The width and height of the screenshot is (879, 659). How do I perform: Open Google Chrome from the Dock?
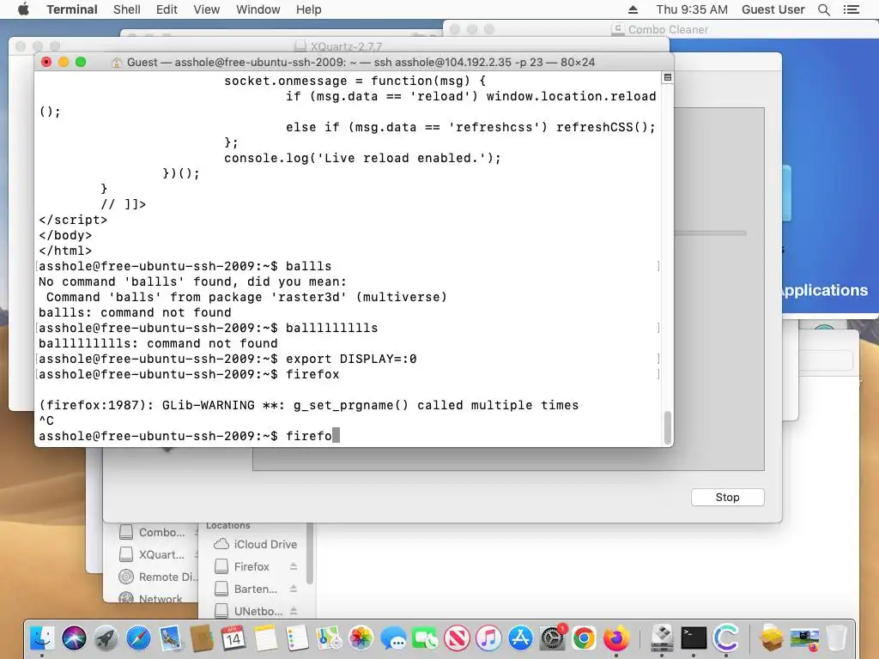(x=584, y=638)
